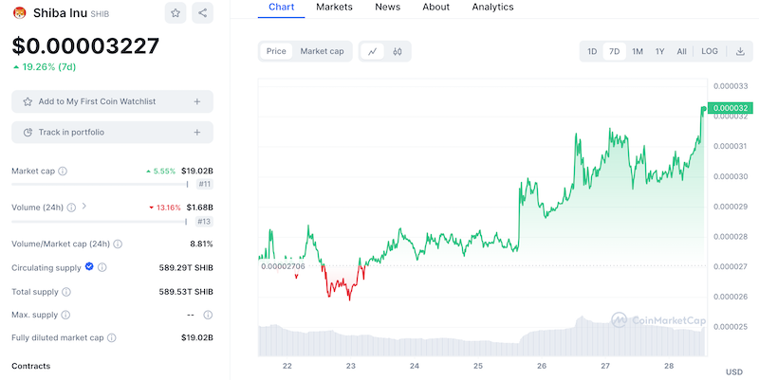Click $19.02B Market cap value
The height and width of the screenshot is (380, 759).
click(197, 172)
